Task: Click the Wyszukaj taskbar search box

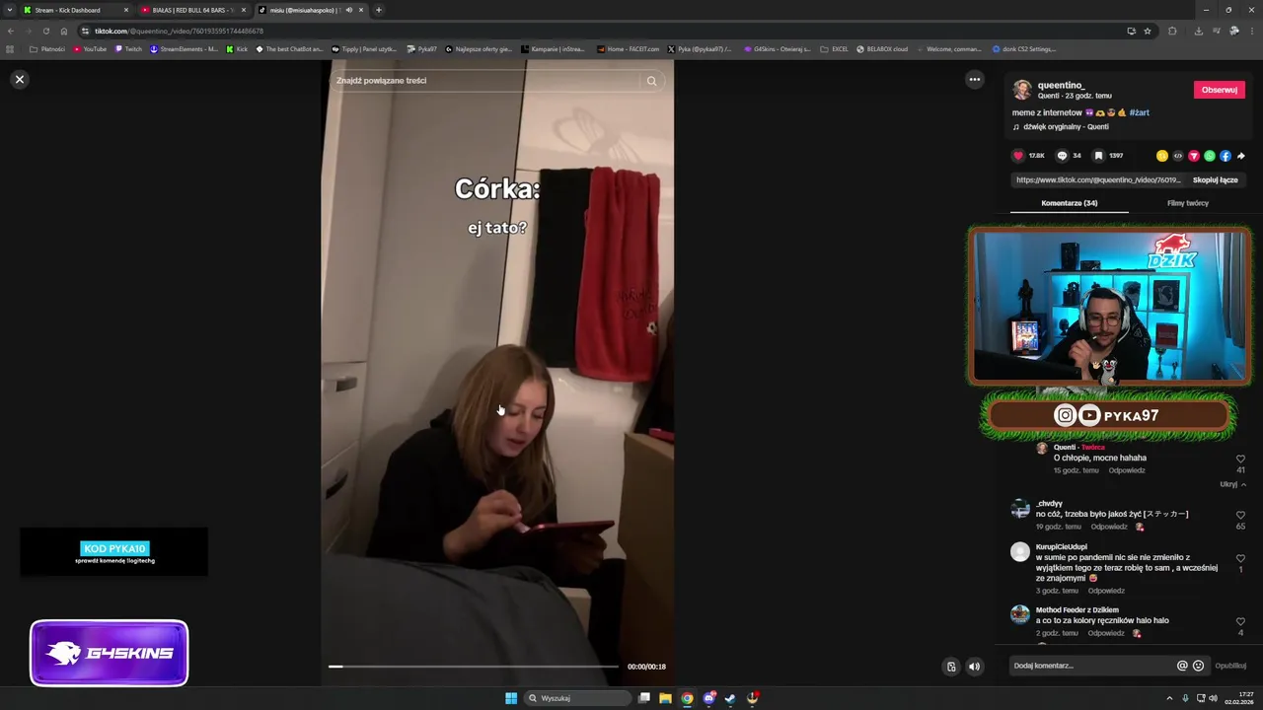Action: (x=579, y=698)
